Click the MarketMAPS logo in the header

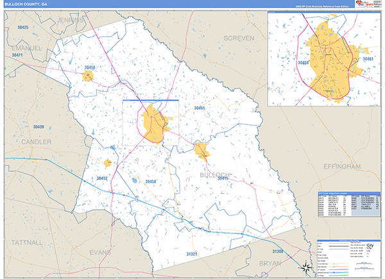click(364, 3)
